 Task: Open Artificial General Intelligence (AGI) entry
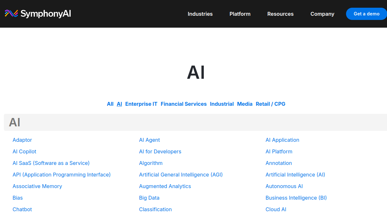(181, 175)
